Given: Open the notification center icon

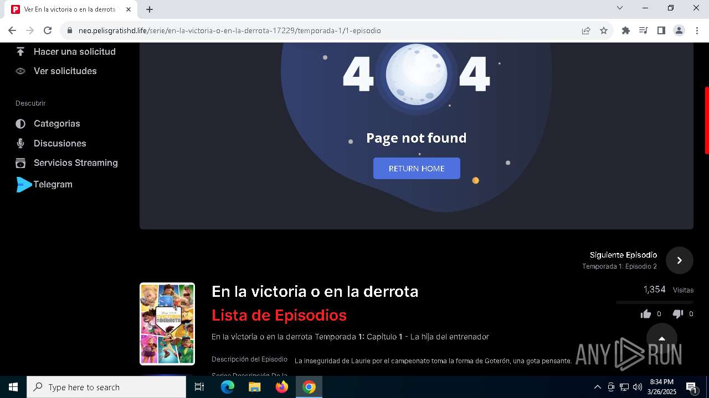Looking at the screenshot, I should click(x=691, y=387).
